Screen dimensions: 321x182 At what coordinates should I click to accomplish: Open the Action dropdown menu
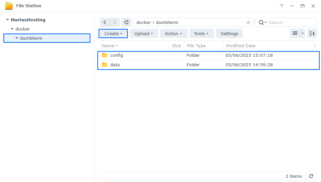click(173, 33)
